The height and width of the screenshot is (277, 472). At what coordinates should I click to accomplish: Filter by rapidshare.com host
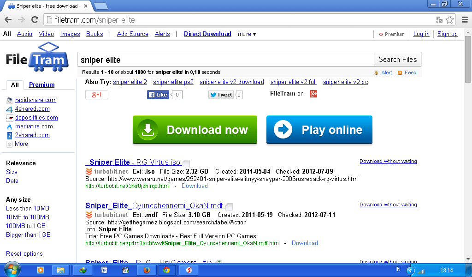(36, 100)
